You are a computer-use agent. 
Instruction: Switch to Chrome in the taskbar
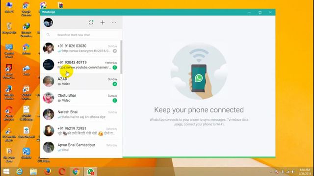pyautogui.click(x=76, y=172)
